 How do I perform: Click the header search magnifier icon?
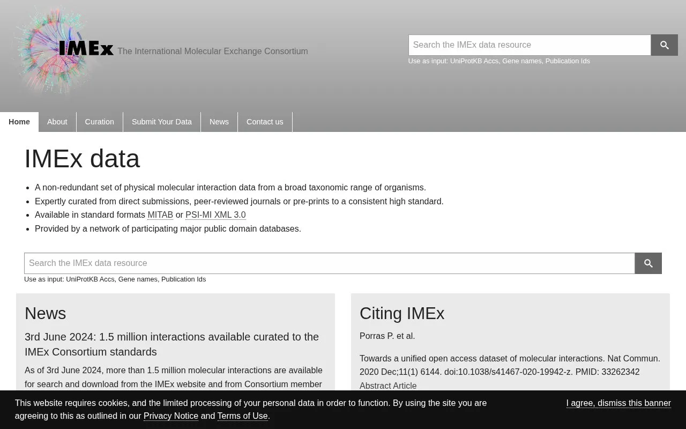click(664, 45)
